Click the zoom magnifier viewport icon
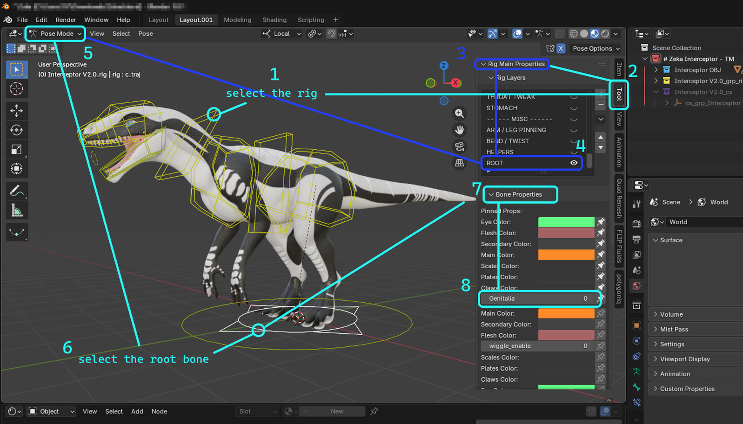This screenshot has width=743, height=424. tap(459, 113)
